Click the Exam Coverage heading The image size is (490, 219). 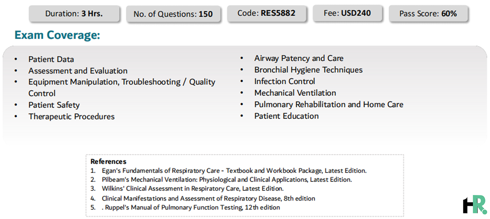coord(57,35)
